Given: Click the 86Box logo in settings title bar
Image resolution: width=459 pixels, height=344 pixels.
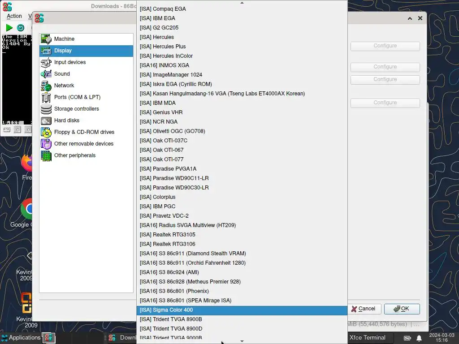Looking at the screenshot, I should 39,18.
